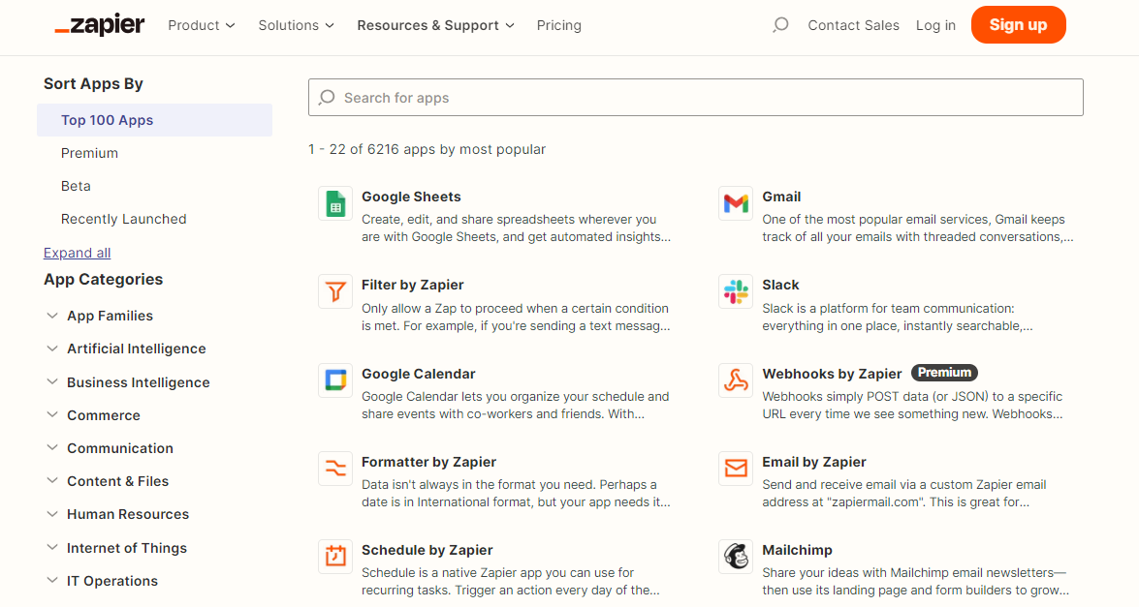Open the Google Calendar title link

click(419, 374)
